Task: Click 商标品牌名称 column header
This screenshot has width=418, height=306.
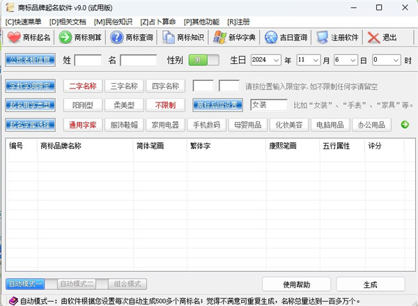Action: click(85, 146)
